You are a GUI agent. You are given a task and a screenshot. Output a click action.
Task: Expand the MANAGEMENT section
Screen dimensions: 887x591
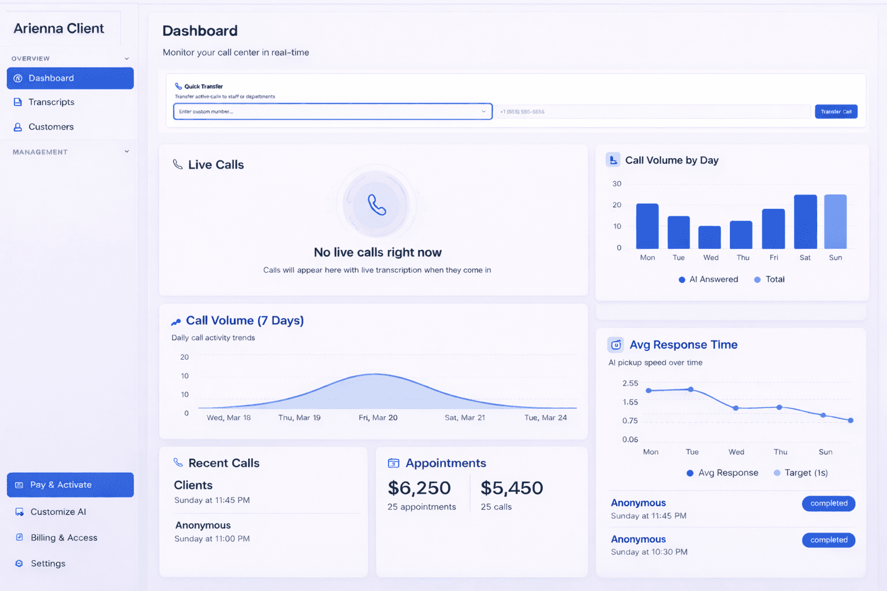pyautogui.click(x=126, y=151)
